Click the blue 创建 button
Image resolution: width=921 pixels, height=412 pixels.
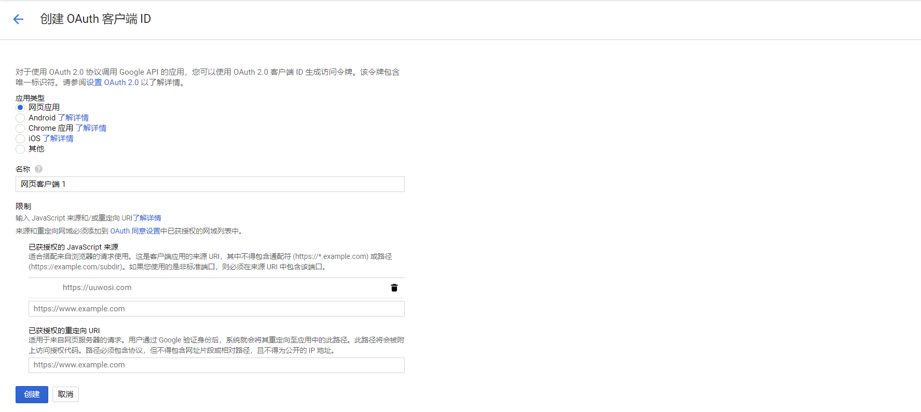point(32,394)
